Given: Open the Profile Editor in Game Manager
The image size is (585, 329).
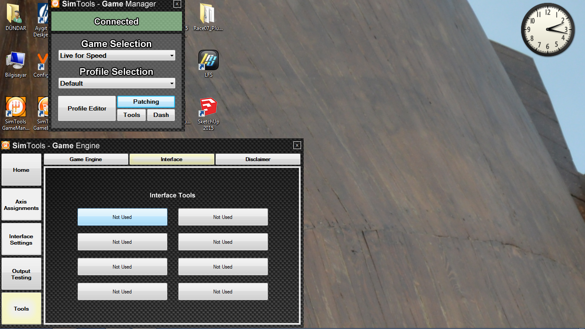Looking at the screenshot, I should [x=87, y=108].
